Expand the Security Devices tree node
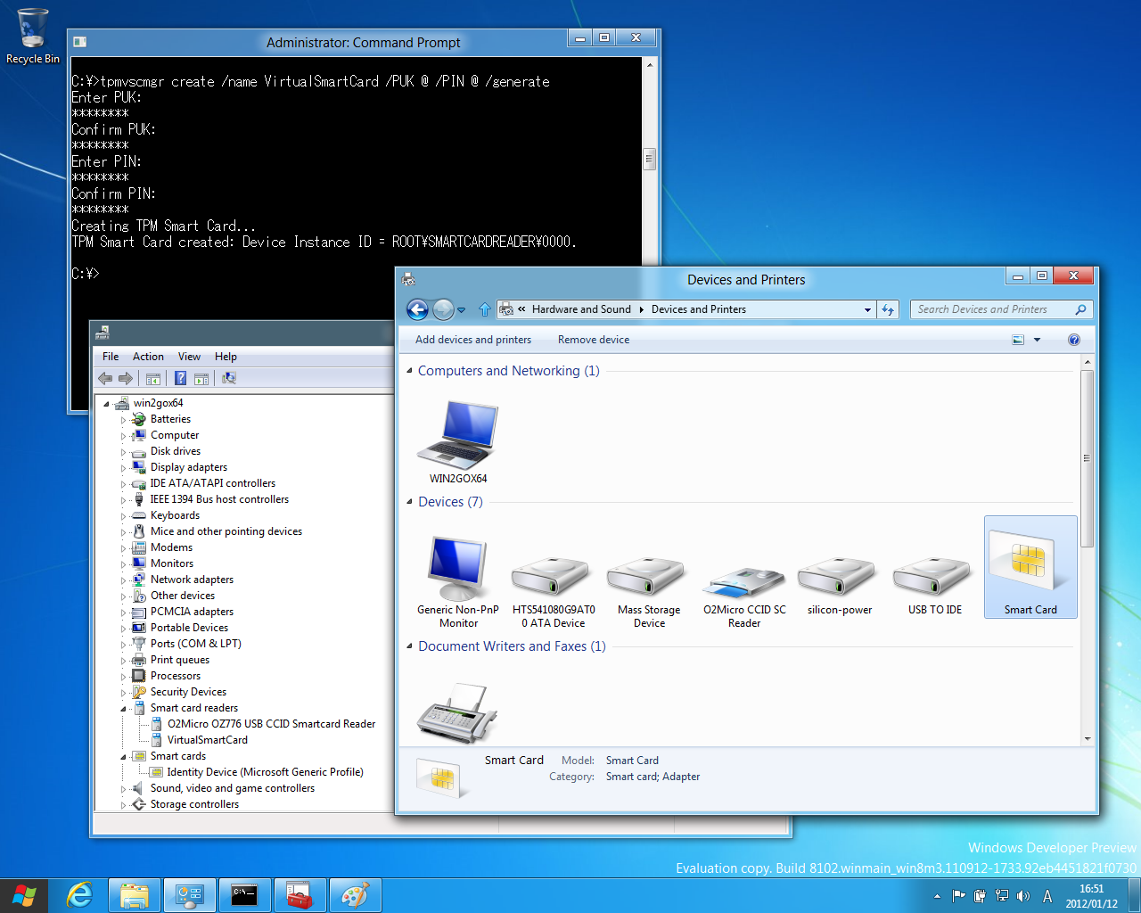1141x913 pixels. [x=123, y=693]
